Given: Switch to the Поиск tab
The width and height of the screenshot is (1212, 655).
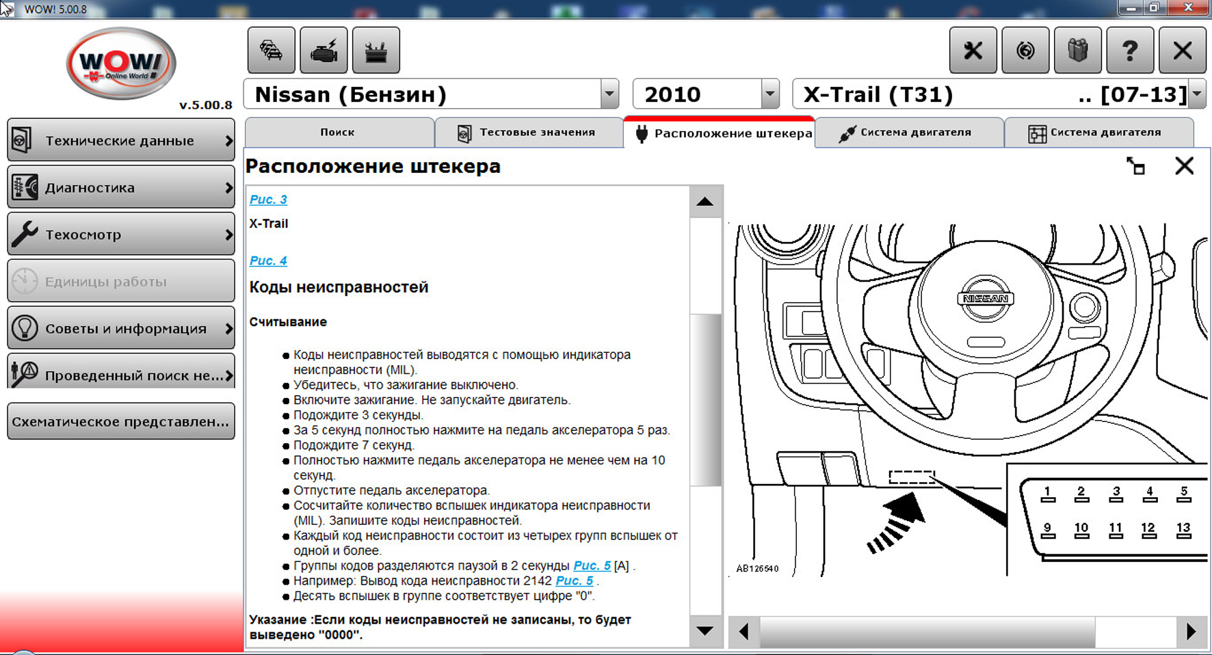Looking at the screenshot, I should point(338,133).
